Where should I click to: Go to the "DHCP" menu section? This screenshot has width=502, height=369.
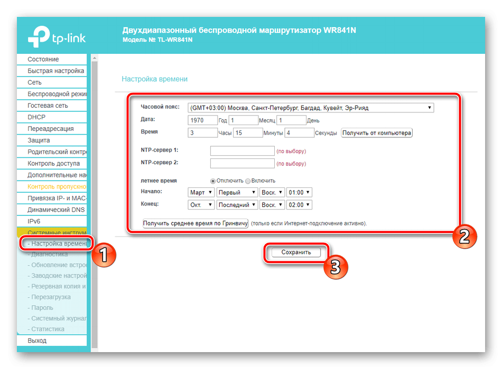click(x=37, y=117)
